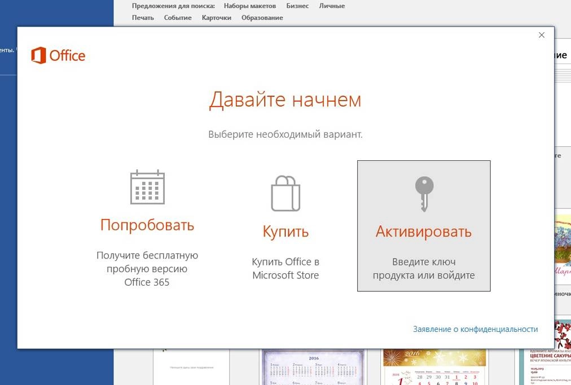The width and height of the screenshot is (571, 385).
Task: Click the Образование search suggestion
Action: pos(262,17)
